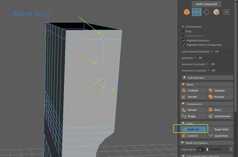Toggle Highlight Nearest Component checkbox

pos(184,45)
